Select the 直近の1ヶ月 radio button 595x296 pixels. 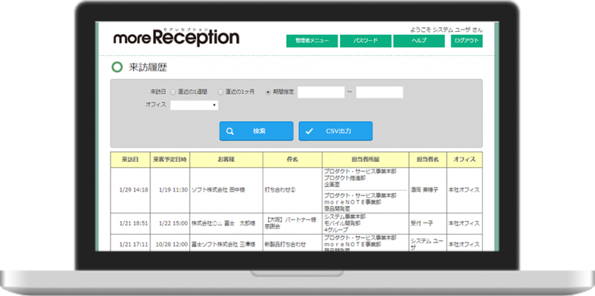pyautogui.click(x=221, y=92)
